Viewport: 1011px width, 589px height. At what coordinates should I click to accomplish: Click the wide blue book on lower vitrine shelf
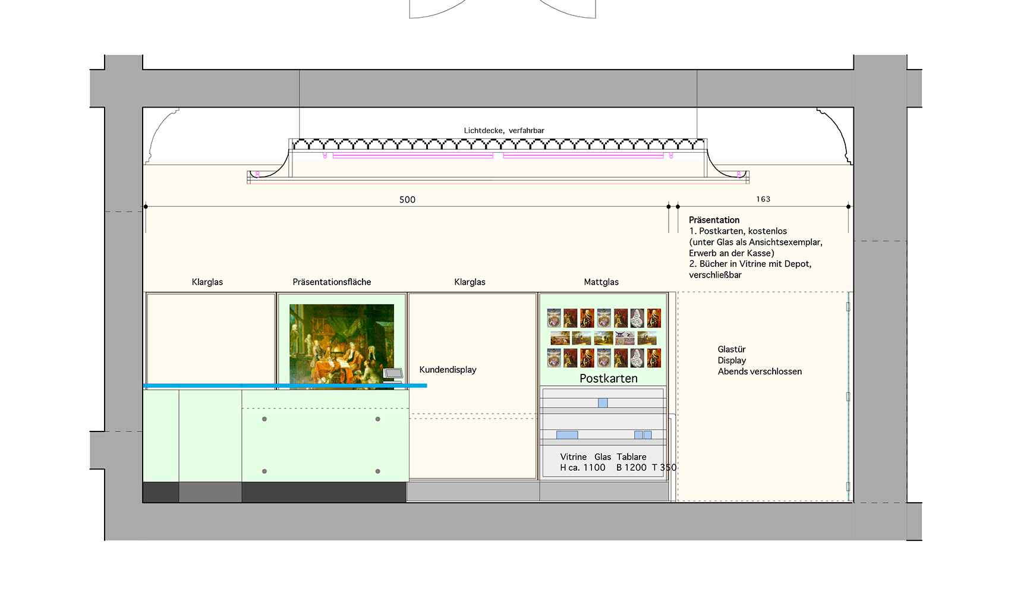[x=567, y=435]
